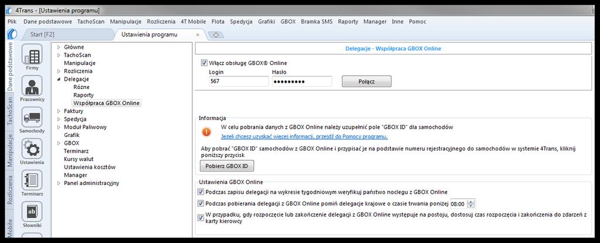This screenshot has height=243, width=600.
Task: Open the TachoScan menu in menu bar
Action: coord(91,22)
